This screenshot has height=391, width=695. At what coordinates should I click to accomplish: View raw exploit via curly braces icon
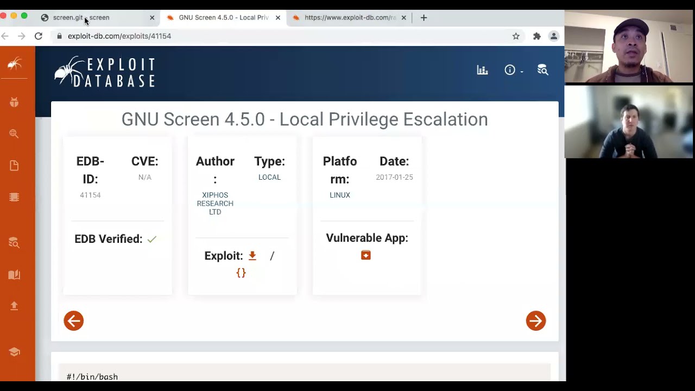tap(241, 273)
